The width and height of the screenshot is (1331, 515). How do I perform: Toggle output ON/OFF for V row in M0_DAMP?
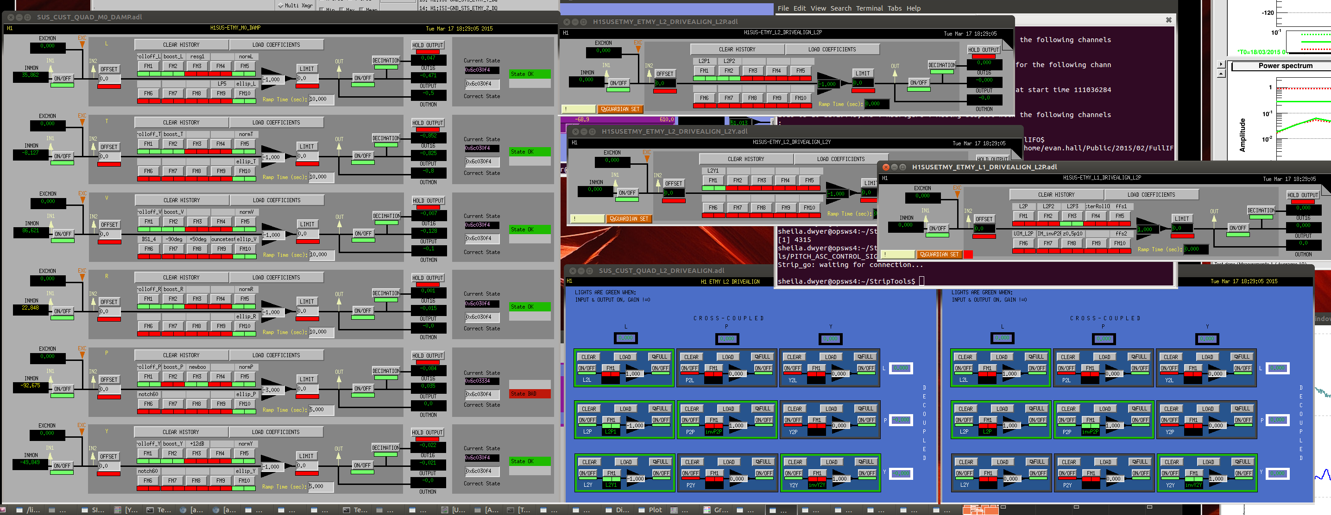[x=363, y=234]
